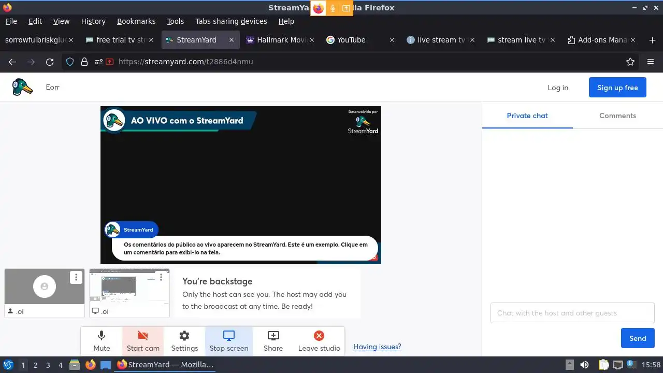Open the Tools menu
The width and height of the screenshot is (663, 373).
(175, 21)
